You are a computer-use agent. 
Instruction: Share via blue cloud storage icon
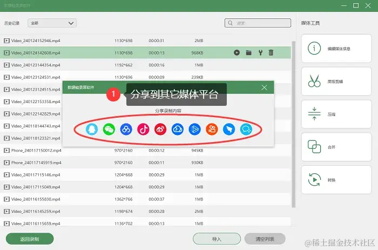point(178,129)
